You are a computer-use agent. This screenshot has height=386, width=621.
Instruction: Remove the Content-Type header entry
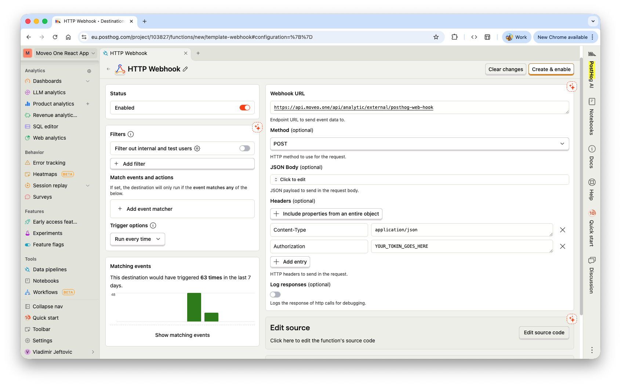click(563, 230)
